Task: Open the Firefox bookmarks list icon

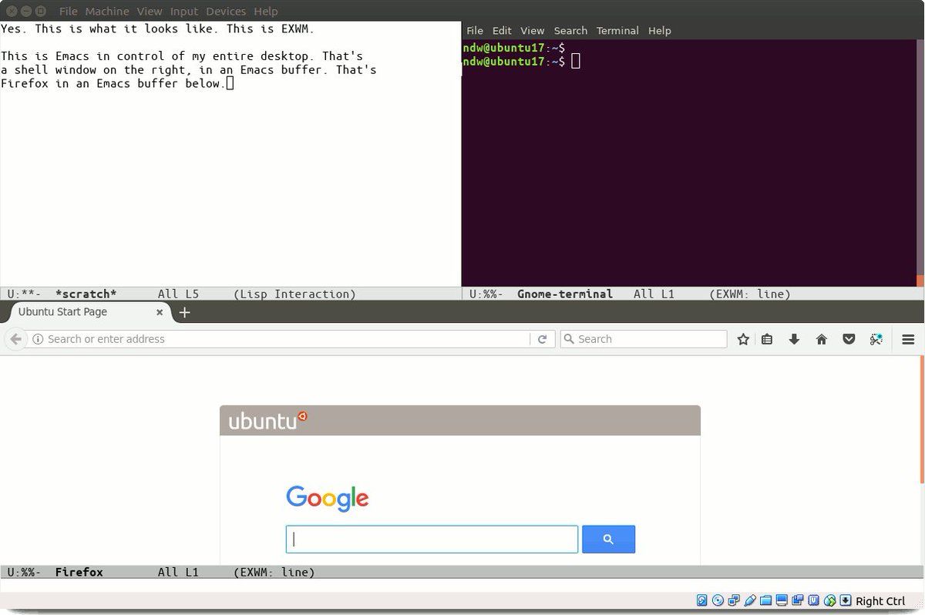Action: click(767, 339)
